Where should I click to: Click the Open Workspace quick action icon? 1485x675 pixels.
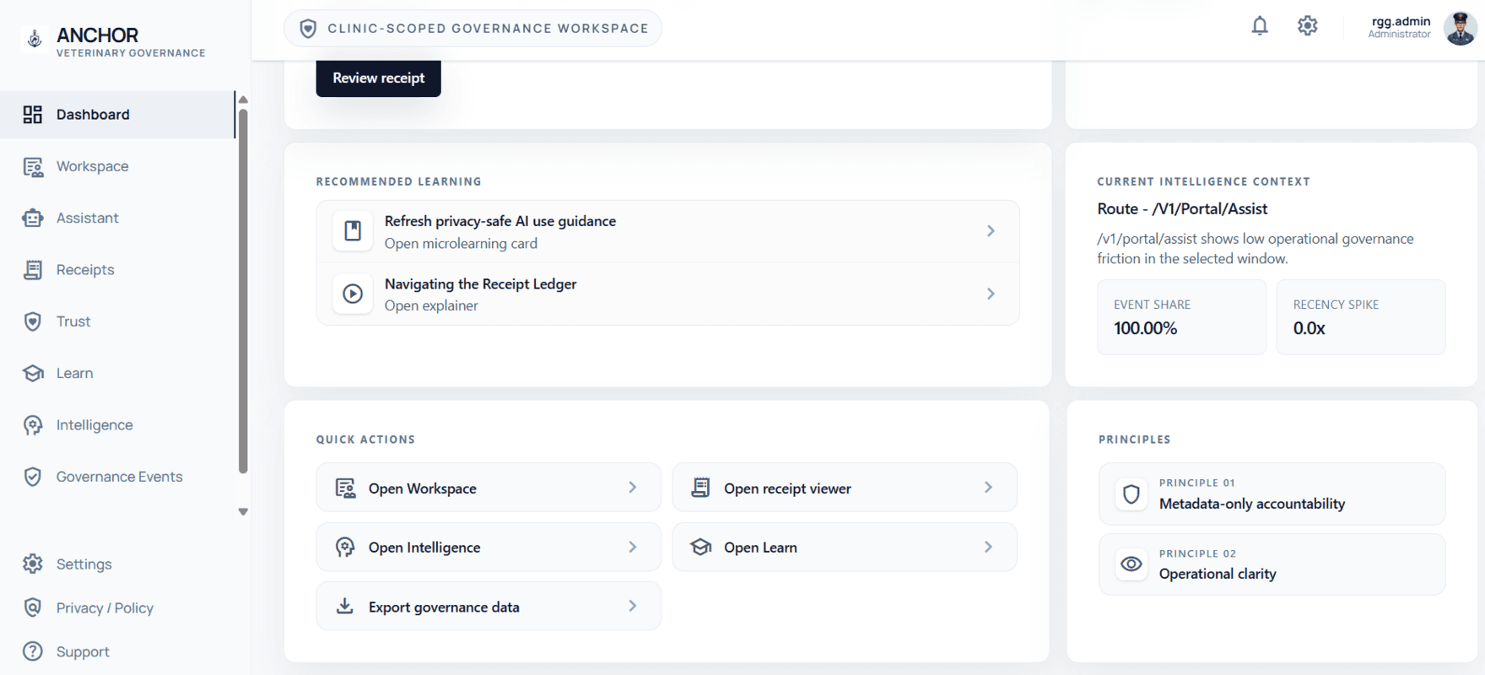[345, 488]
